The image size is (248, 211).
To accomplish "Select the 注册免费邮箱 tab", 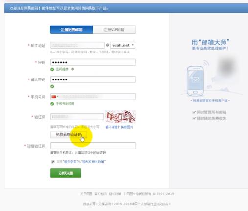I will click(72, 29).
